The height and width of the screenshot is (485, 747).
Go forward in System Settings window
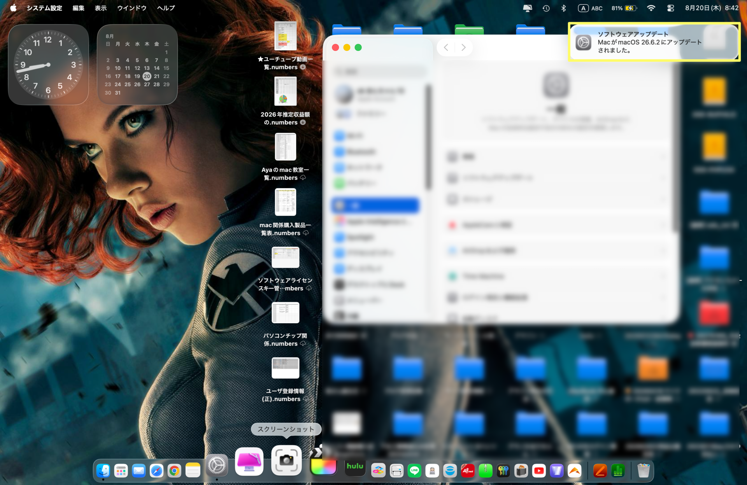pos(463,47)
